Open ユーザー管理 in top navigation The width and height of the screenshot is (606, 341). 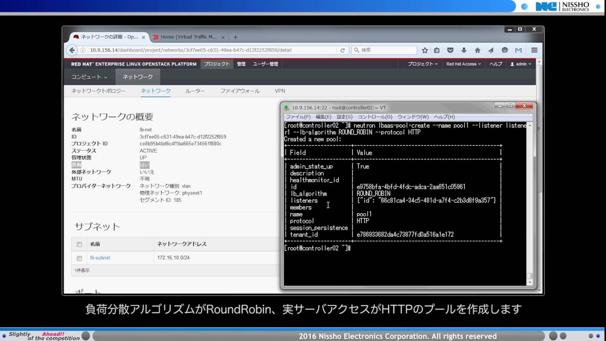tap(266, 64)
